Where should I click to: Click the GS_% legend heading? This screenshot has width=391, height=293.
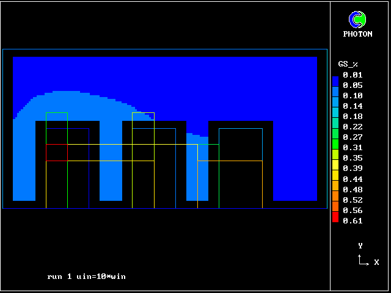(348, 64)
